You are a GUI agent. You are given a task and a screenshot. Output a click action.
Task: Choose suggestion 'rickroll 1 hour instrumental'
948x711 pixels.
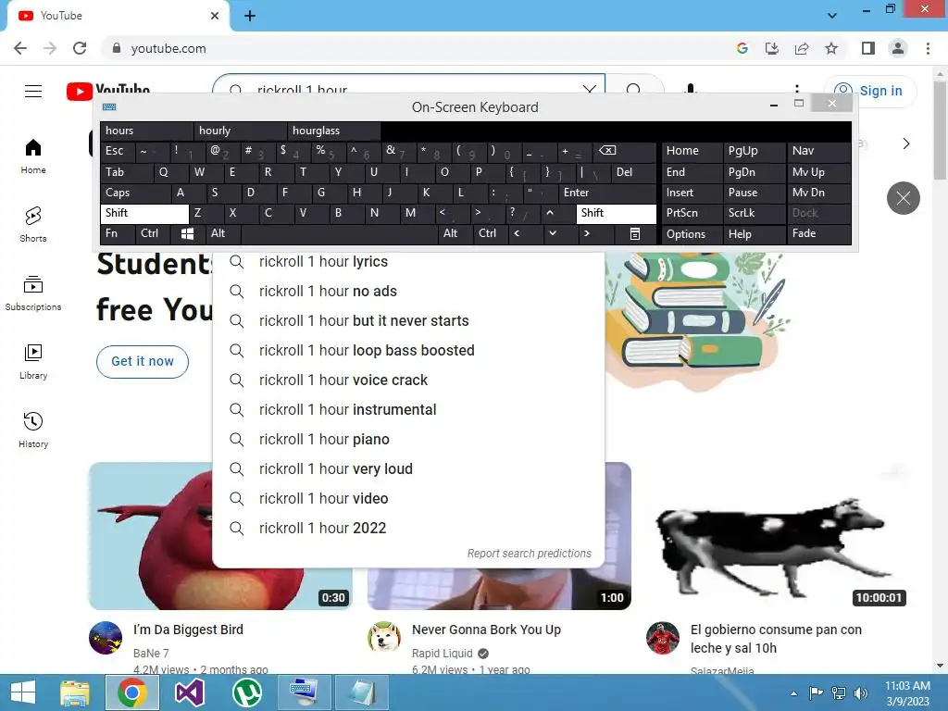tap(408, 410)
